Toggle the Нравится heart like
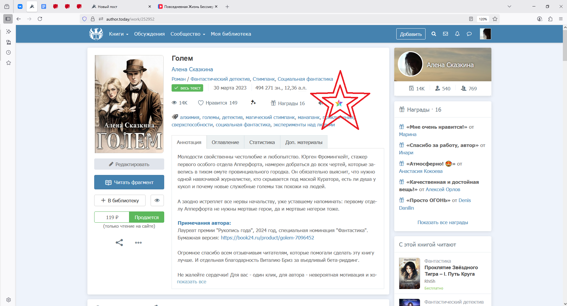 [x=201, y=103]
